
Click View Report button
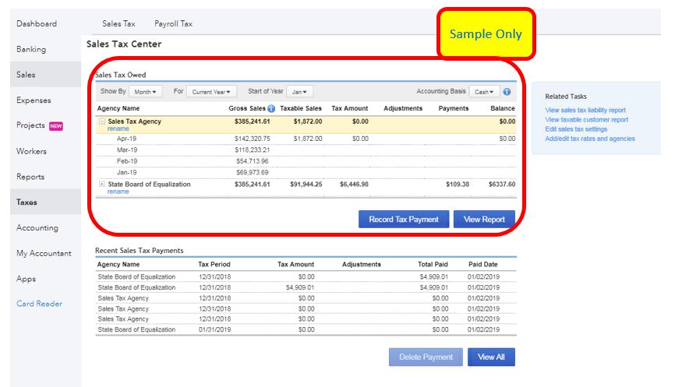tap(484, 220)
